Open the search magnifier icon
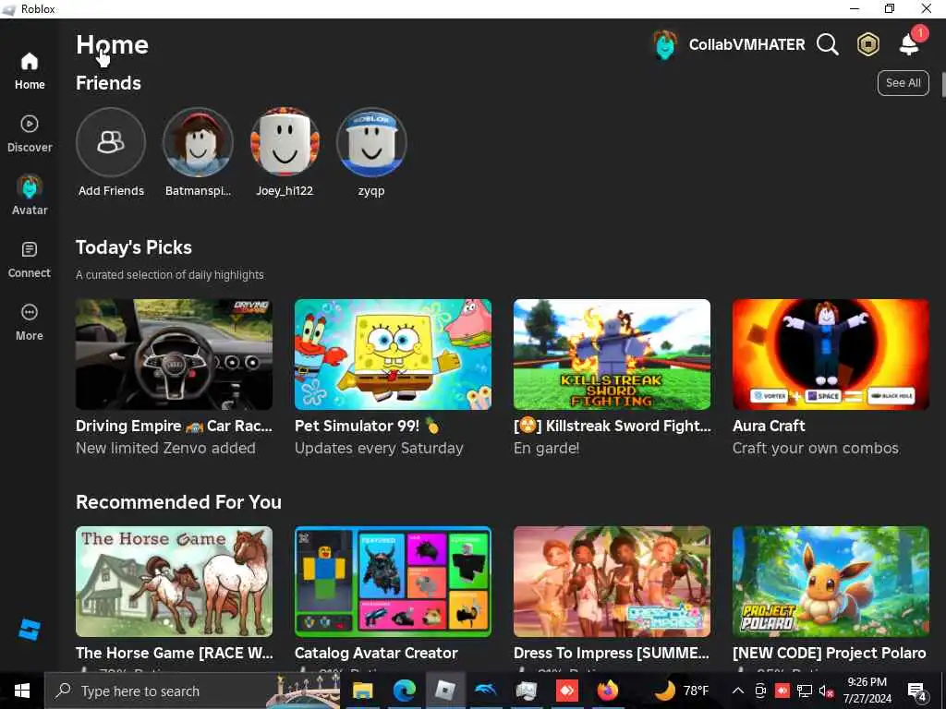The height and width of the screenshot is (709, 946). tap(827, 44)
